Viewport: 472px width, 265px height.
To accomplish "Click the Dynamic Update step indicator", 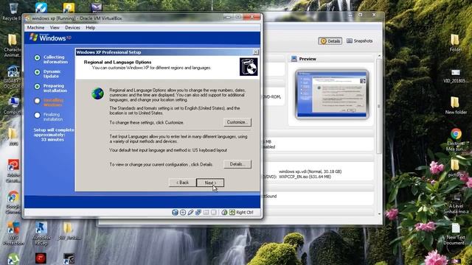I will [37, 72].
